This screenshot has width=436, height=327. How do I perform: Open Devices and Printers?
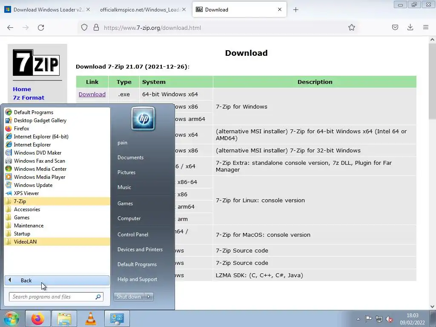(x=140, y=250)
